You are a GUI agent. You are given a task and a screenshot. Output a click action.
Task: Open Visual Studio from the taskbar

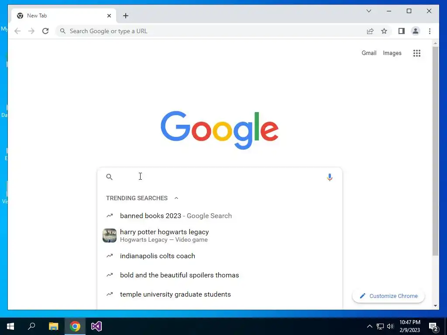(96, 326)
